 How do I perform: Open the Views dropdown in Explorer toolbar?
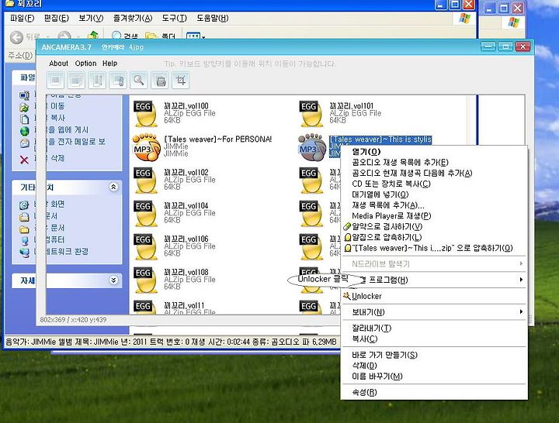(196, 36)
